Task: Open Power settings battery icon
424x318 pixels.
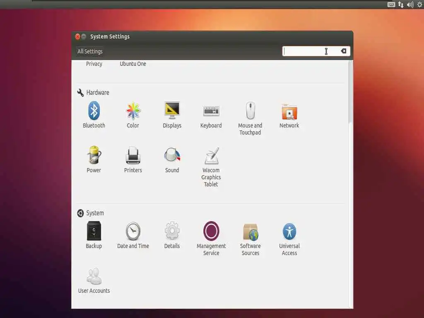Action: point(94,155)
